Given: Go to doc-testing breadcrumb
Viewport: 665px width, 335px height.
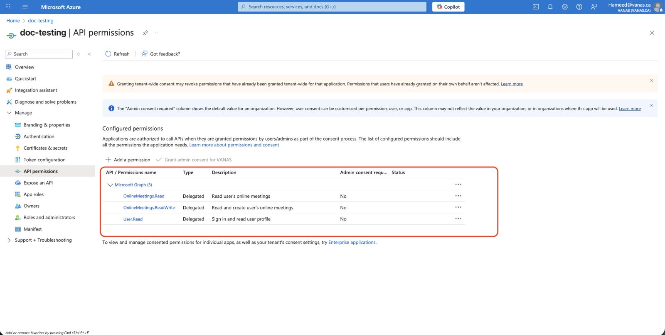Looking at the screenshot, I should click(41, 21).
